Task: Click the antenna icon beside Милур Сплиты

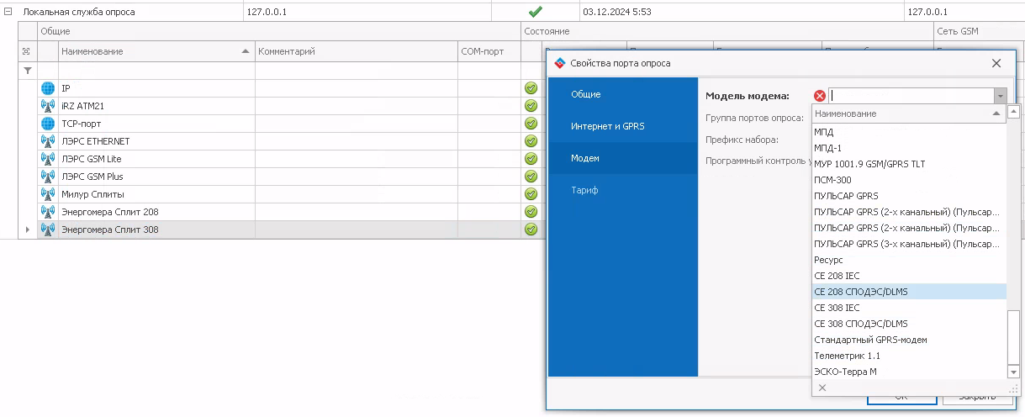Action: coord(48,194)
